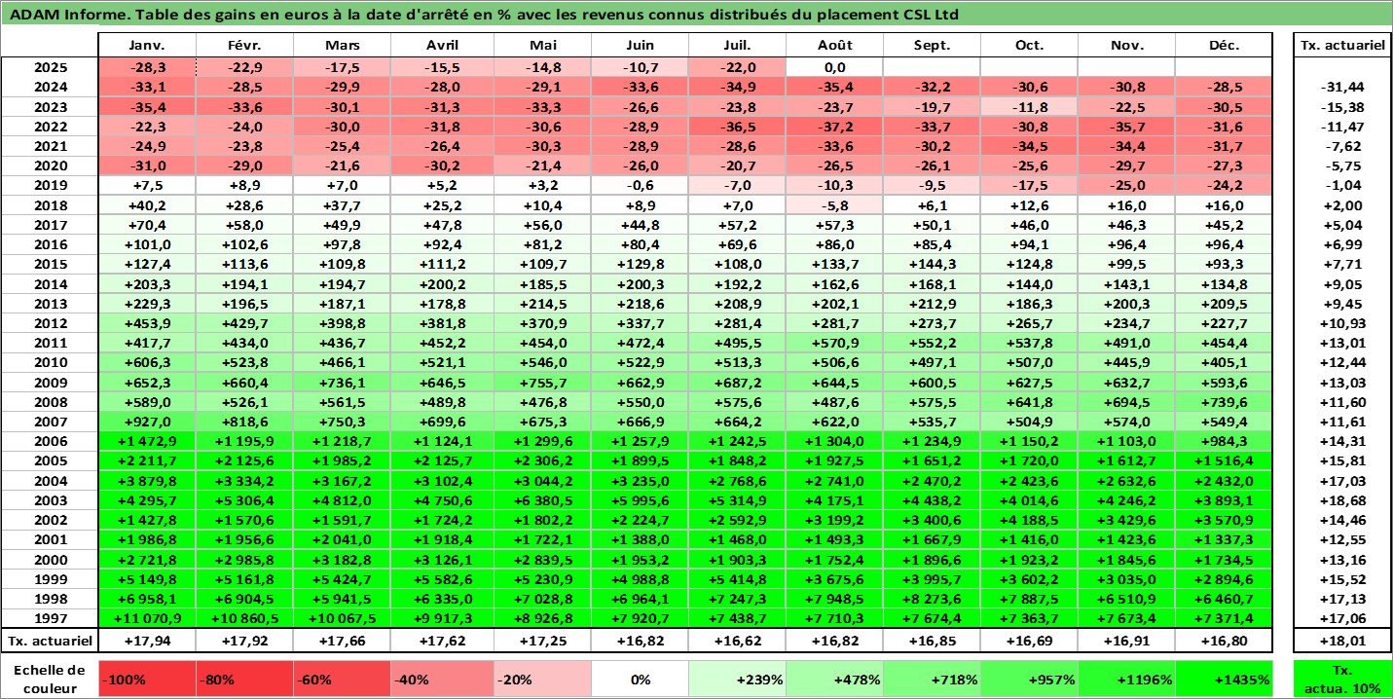
Task: Click the 'Nov.' column header
Action: coord(1127,45)
